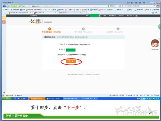The image size is (161, 121).
Task: Click the plus icon at sidebar bottom
Action: [4, 92]
